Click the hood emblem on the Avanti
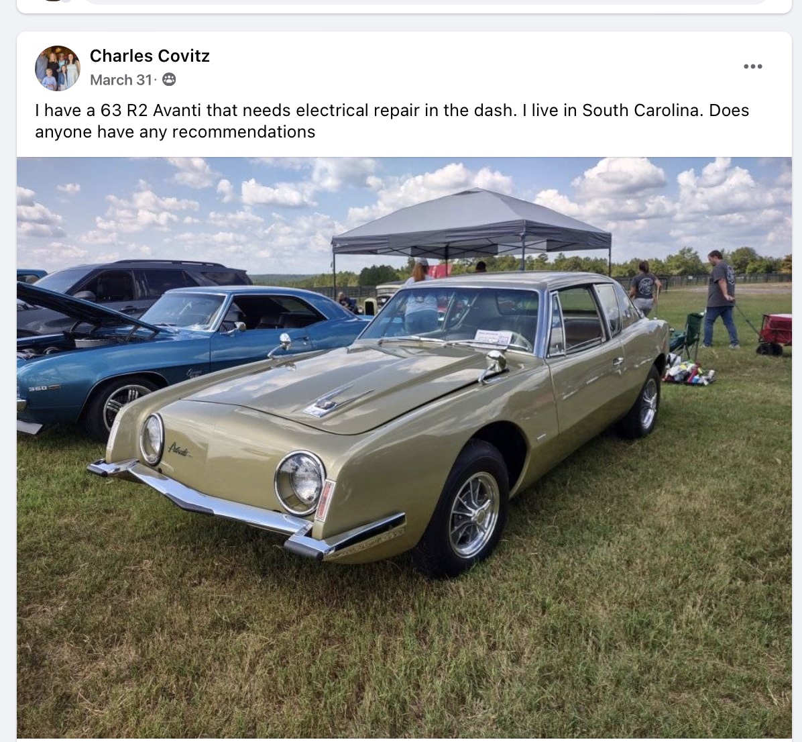 [x=327, y=405]
